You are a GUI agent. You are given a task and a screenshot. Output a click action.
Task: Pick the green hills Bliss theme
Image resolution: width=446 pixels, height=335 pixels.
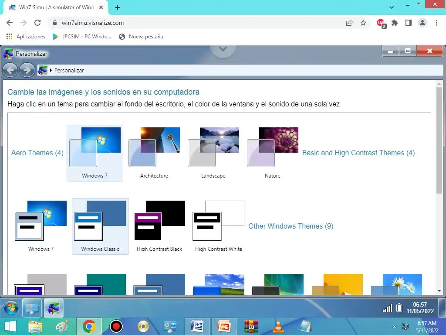tap(219, 284)
